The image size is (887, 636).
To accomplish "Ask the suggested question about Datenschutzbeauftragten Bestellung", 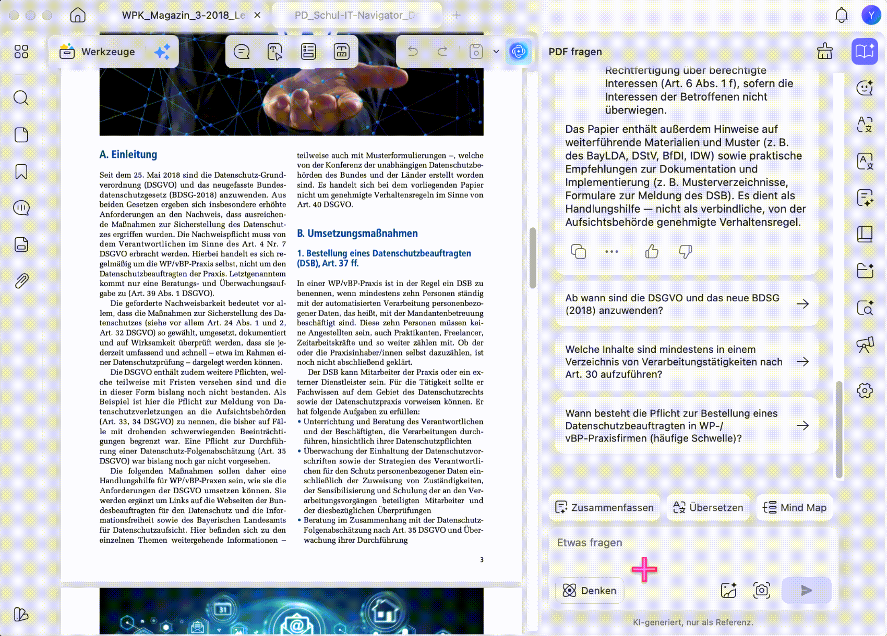I will 687,425.
